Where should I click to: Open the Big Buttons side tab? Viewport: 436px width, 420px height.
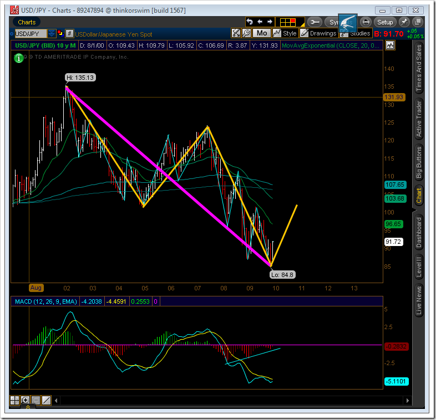[419, 162]
